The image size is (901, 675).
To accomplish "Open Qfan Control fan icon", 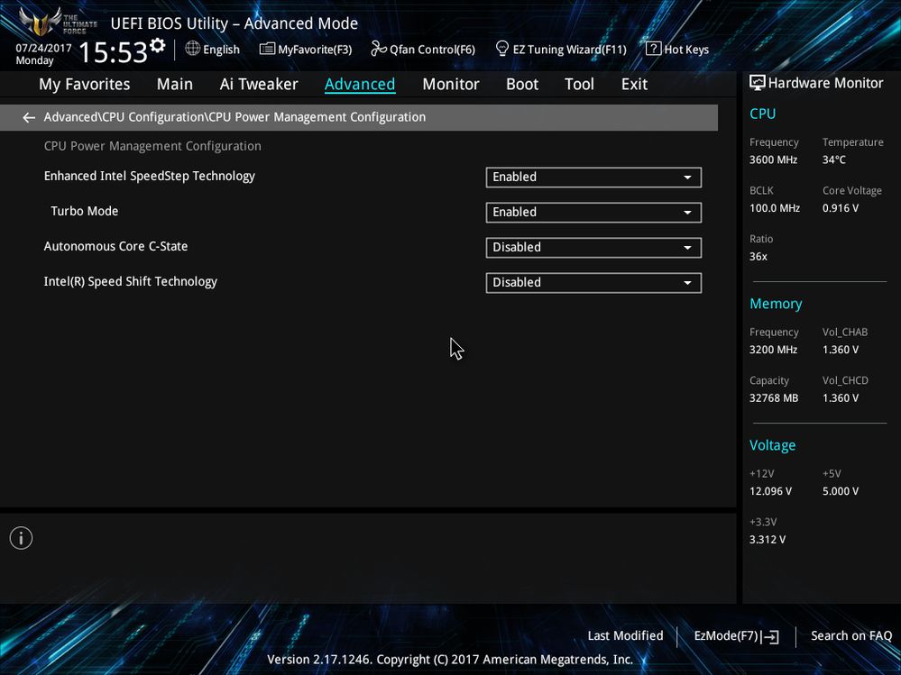I will tap(378, 49).
